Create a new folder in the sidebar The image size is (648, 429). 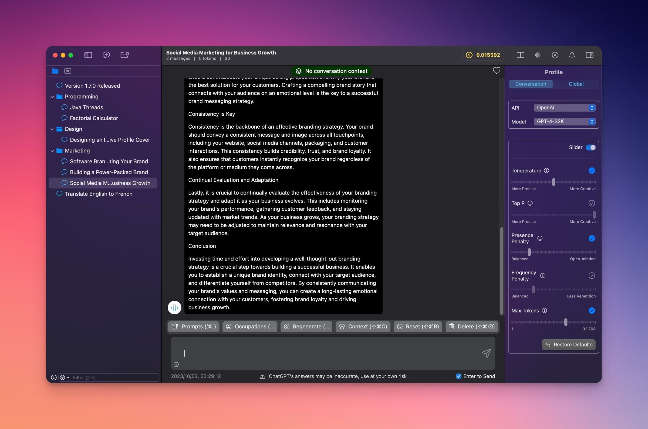coord(125,55)
